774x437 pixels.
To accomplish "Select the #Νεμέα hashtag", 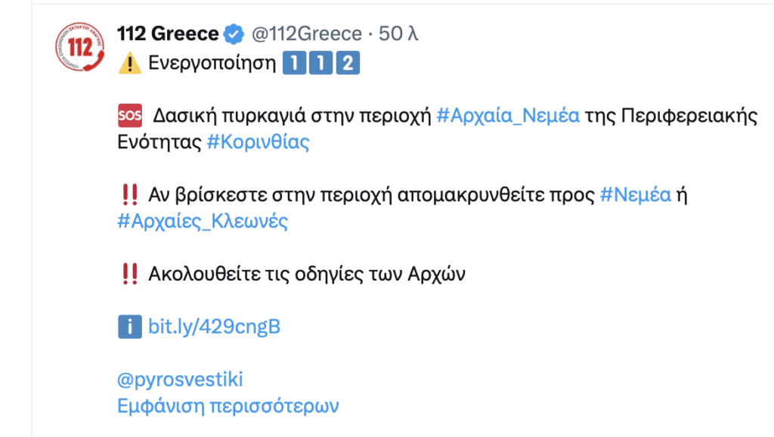I will (x=635, y=195).
